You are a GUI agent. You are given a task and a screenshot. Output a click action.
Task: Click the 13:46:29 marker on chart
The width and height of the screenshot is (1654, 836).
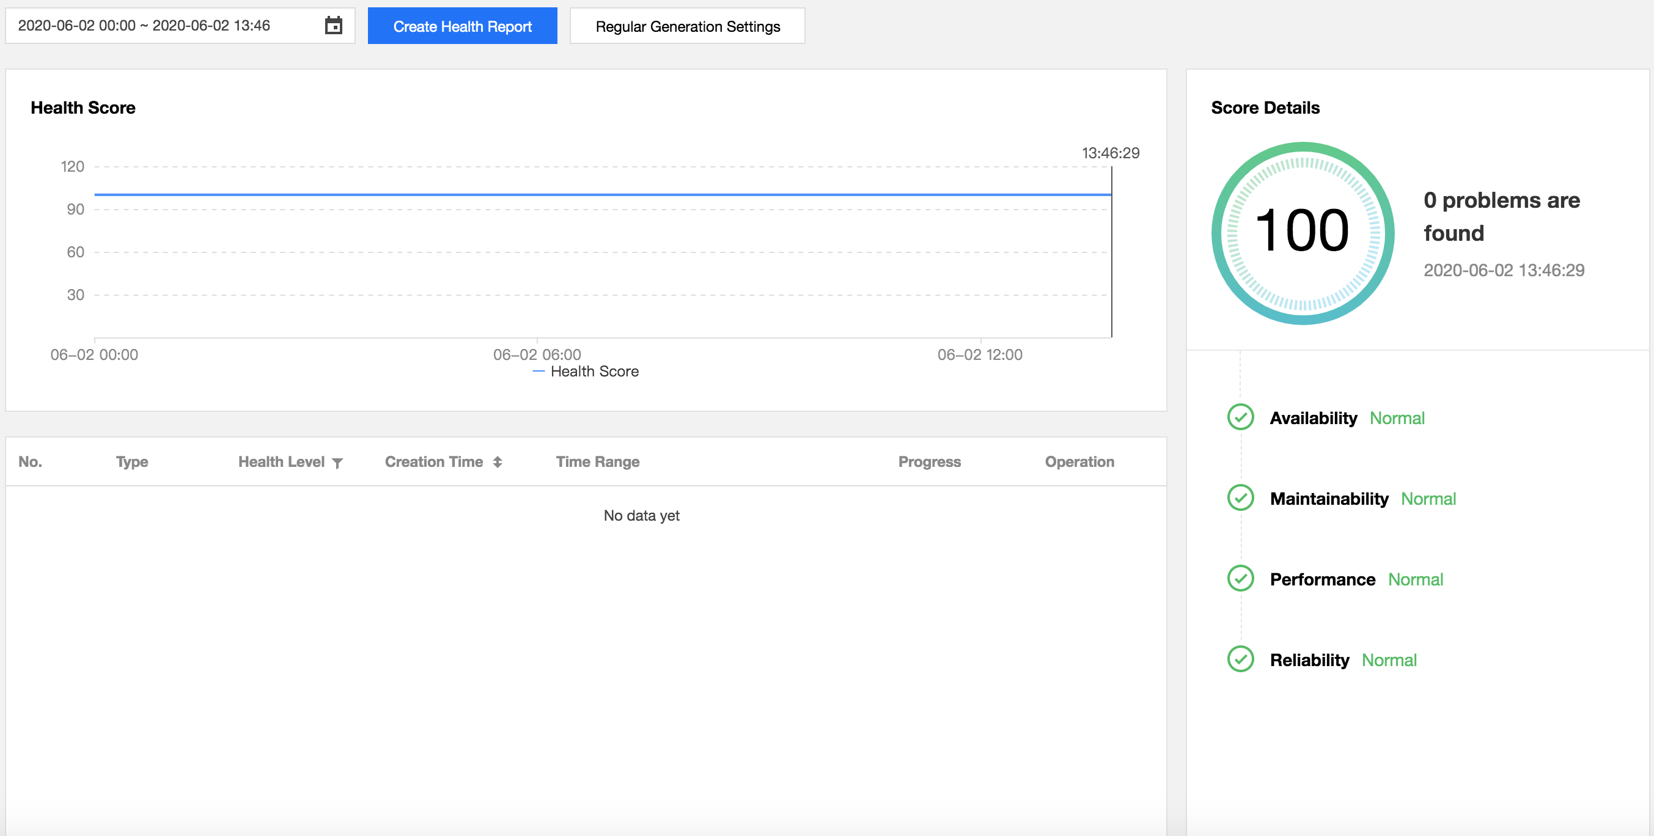tap(1110, 153)
